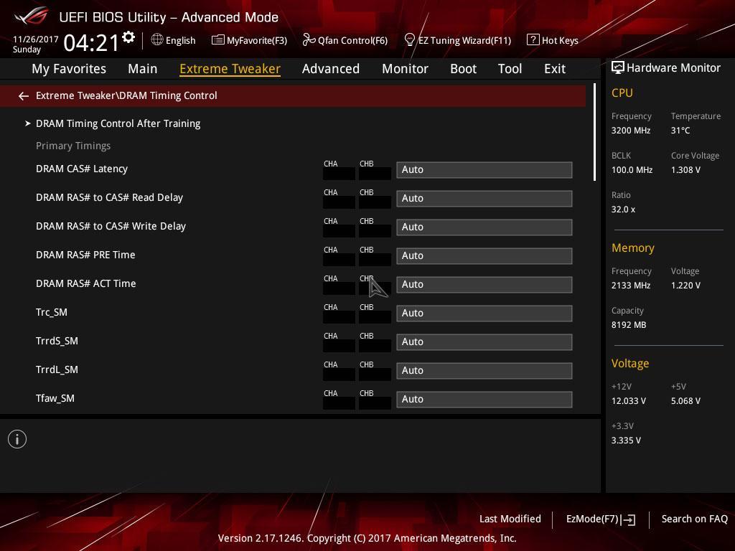The height and width of the screenshot is (551, 735).
Task: Go to the Exit tab
Action: pos(555,69)
